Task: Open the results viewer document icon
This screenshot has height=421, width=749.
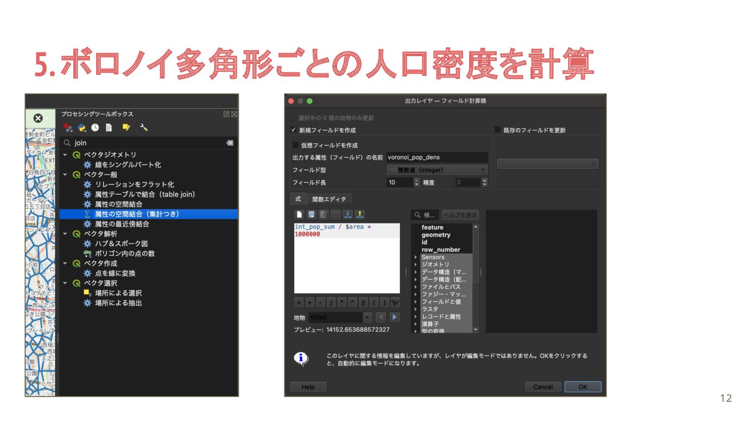Action: tap(109, 127)
